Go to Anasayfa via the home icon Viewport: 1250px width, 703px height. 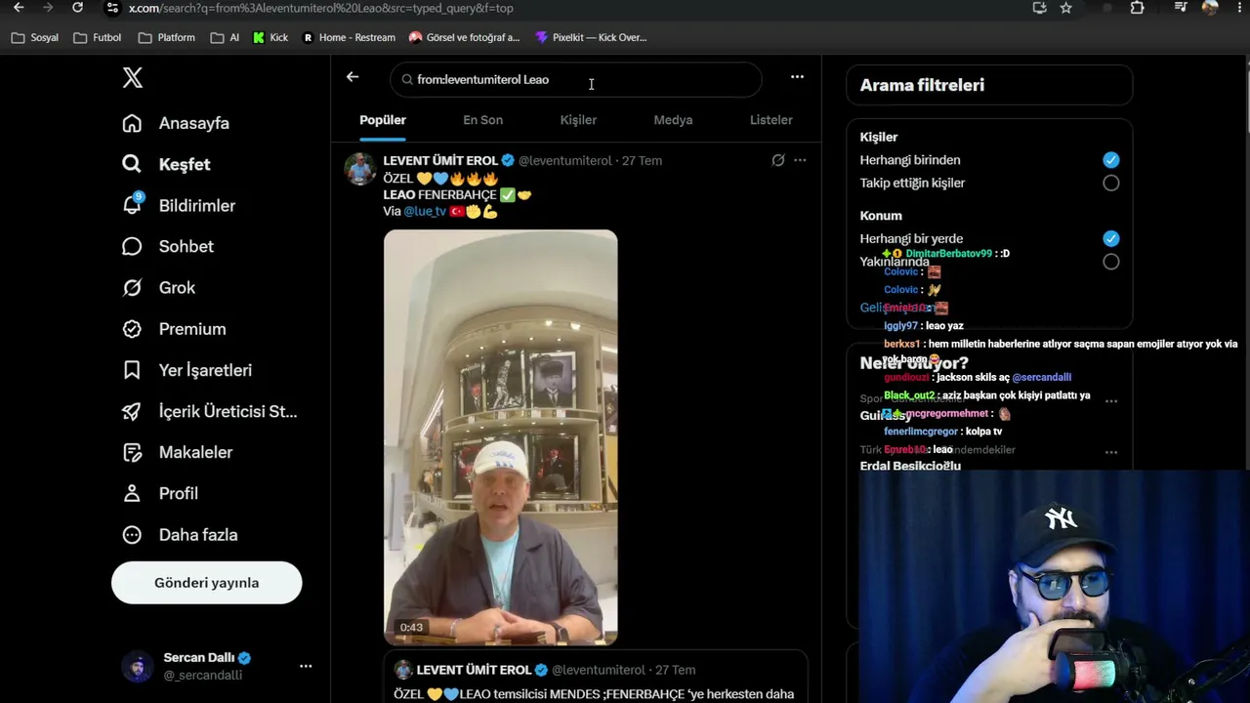point(132,123)
